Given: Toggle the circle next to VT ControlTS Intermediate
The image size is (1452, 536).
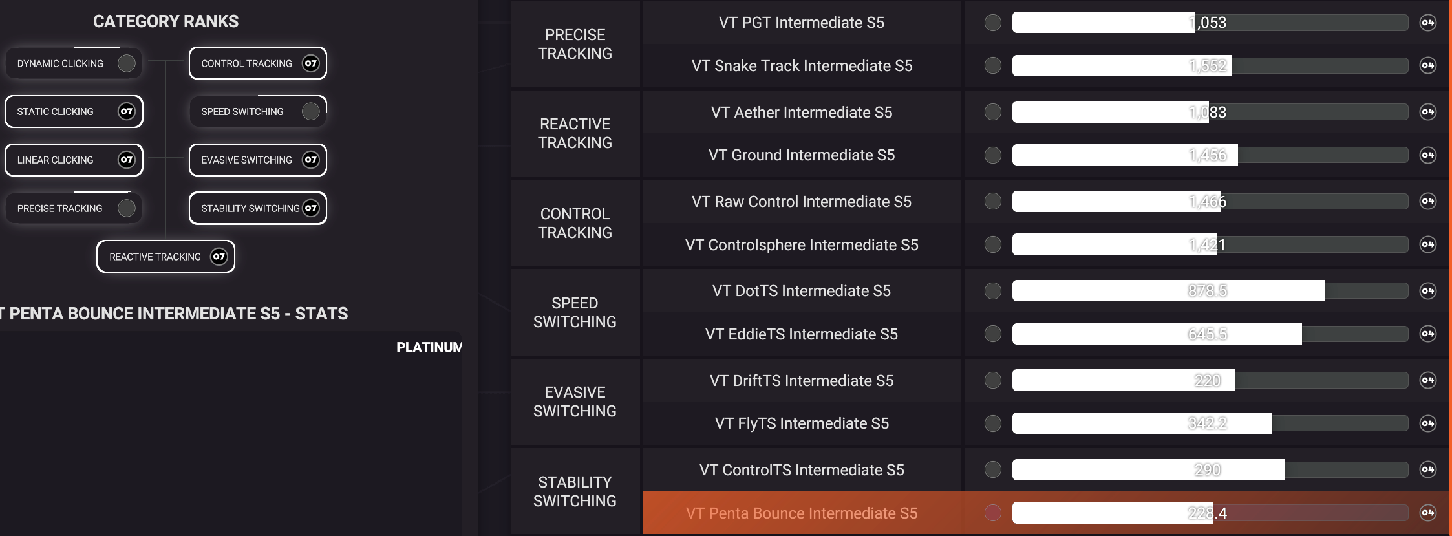Looking at the screenshot, I should [x=993, y=469].
